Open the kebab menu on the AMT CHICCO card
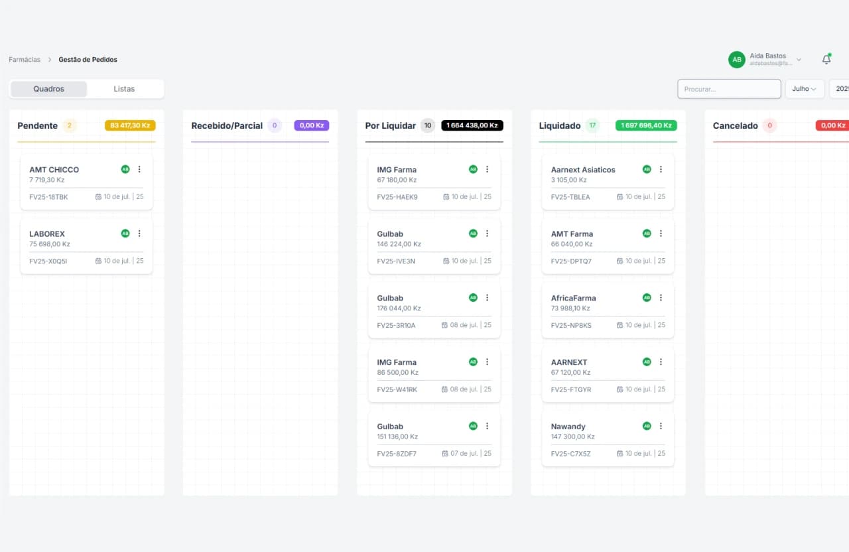 (x=139, y=169)
